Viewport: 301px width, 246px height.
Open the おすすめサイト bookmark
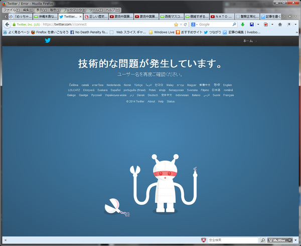pyautogui.click(x=189, y=32)
